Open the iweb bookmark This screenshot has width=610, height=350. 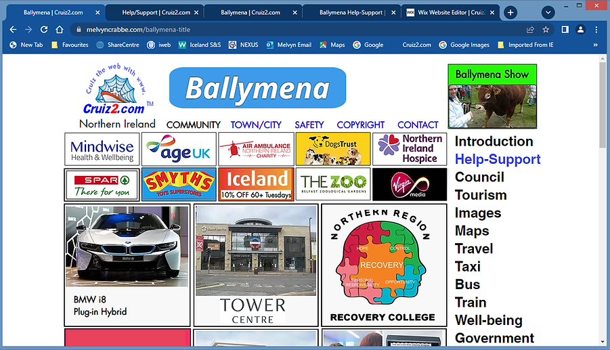pyautogui.click(x=158, y=45)
